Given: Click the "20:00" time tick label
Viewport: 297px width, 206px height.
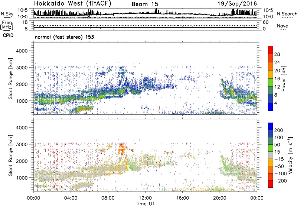Looking at the screenshot, I should pos(219,198).
